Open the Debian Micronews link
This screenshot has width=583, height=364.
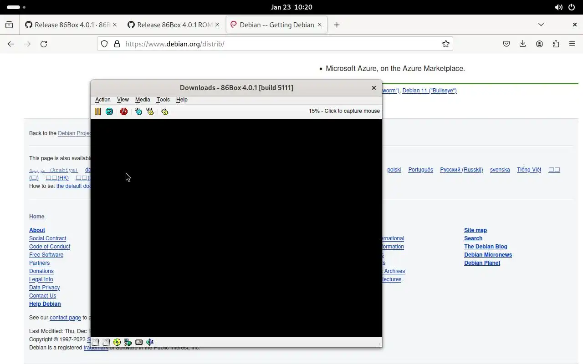(488, 255)
